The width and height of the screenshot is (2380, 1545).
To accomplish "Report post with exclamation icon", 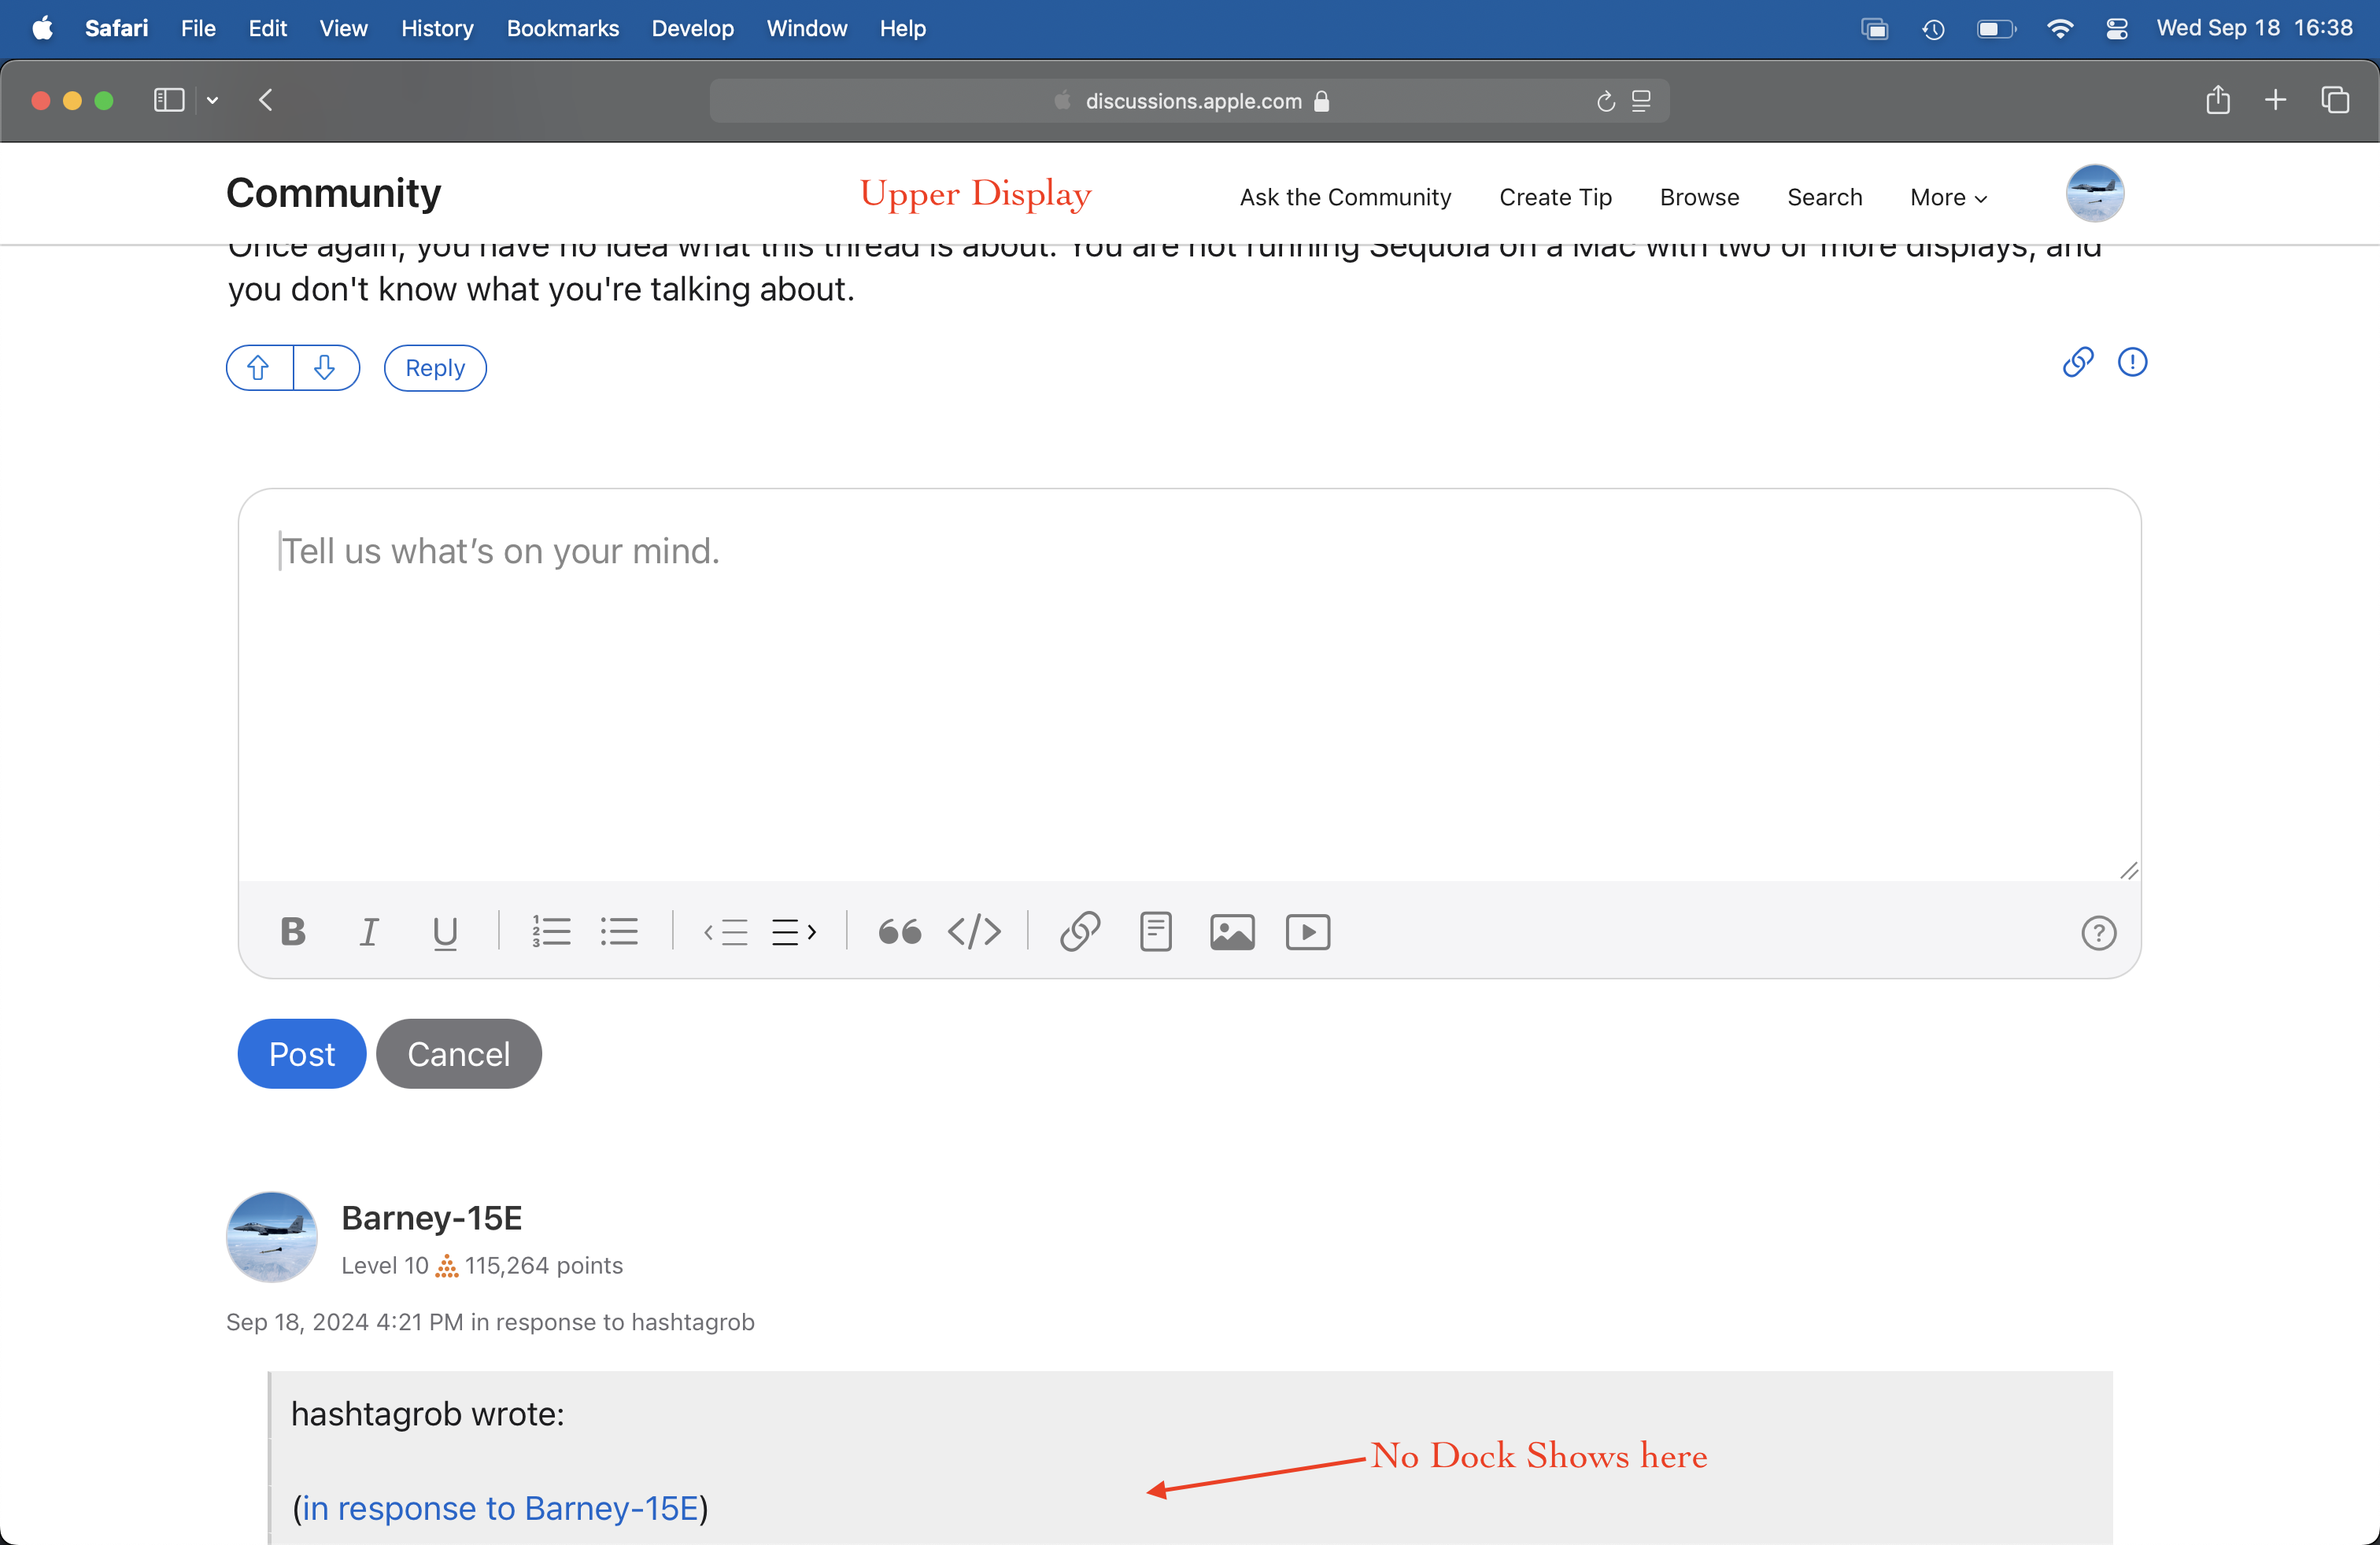I will click(2132, 362).
